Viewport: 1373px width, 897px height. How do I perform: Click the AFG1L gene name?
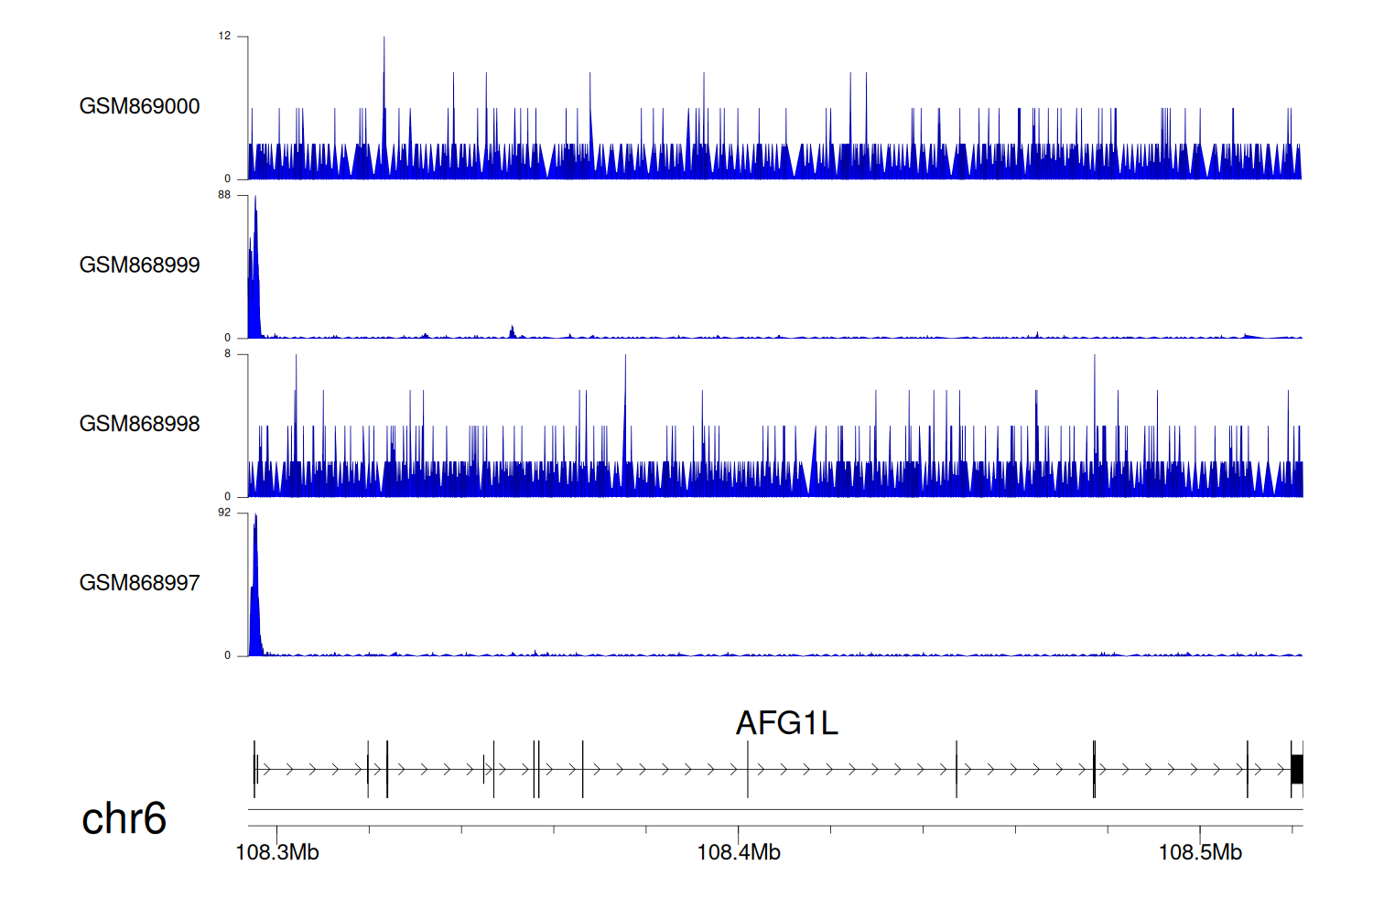[786, 723]
